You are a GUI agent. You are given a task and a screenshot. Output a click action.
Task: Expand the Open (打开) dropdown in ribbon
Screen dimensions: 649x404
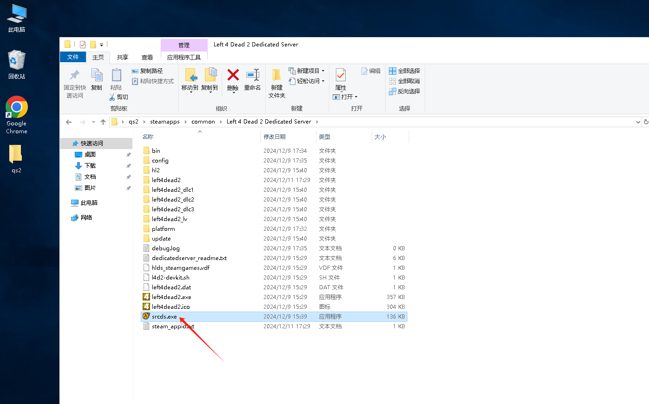click(356, 97)
